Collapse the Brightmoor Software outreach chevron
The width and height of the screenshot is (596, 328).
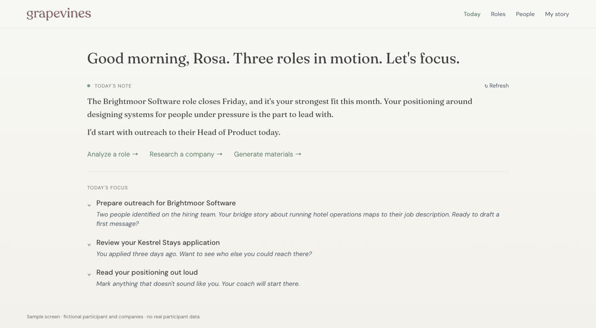point(89,205)
